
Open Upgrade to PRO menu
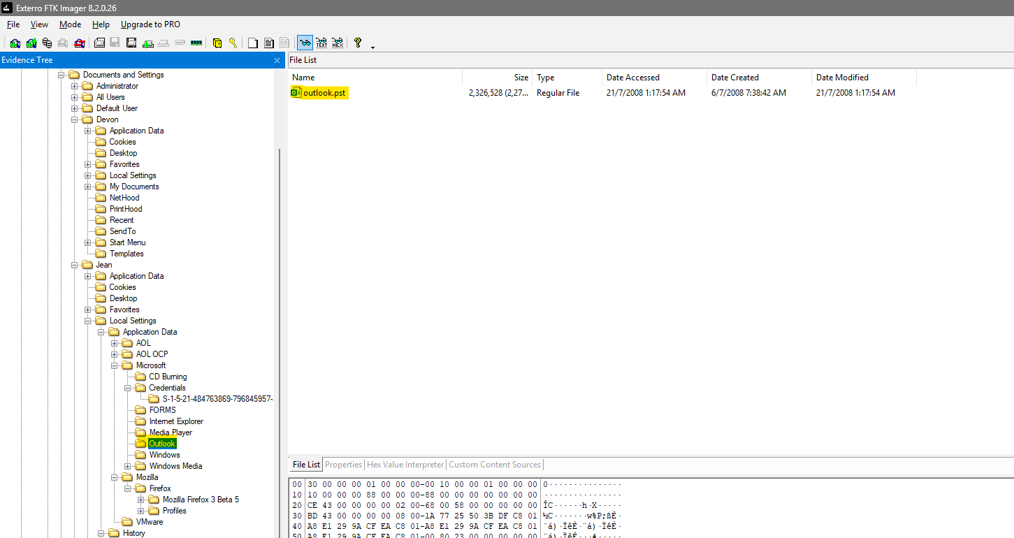click(x=150, y=24)
